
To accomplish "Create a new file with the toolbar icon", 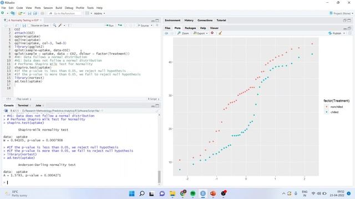I will click(2, 13).
